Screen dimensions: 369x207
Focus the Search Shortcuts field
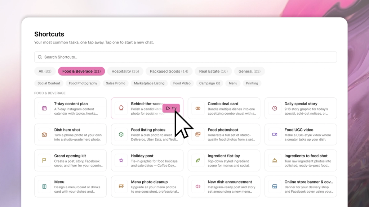186,57
